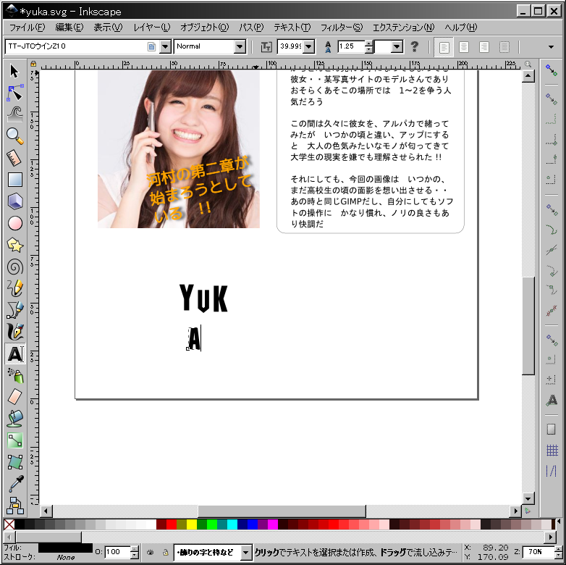Screen dimensions: 566x565
Task: Open the font family dropdown
Action: (165, 46)
